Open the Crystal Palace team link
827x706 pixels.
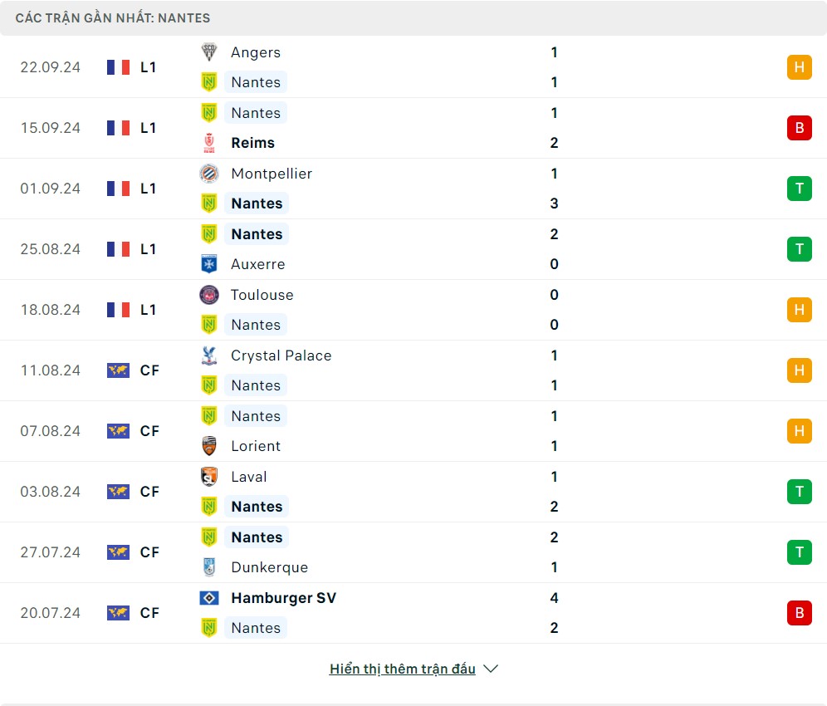281,355
